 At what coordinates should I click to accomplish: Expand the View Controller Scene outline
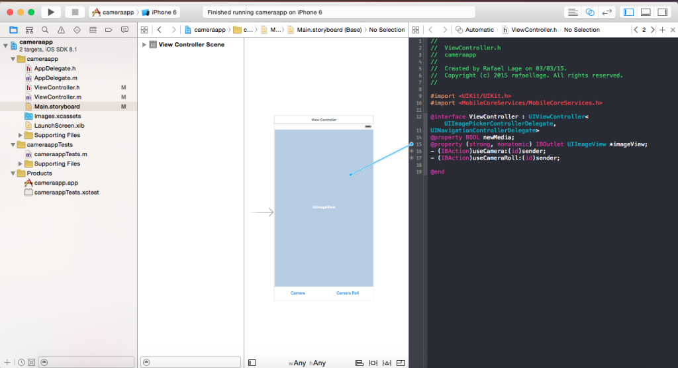(x=144, y=44)
